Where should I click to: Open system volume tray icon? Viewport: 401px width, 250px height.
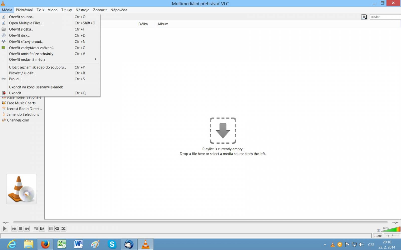[x=361, y=244]
